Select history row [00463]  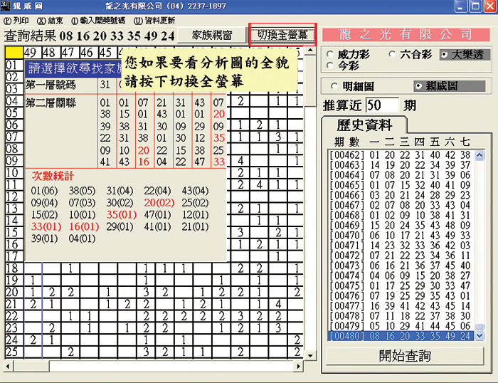[401, 165]
